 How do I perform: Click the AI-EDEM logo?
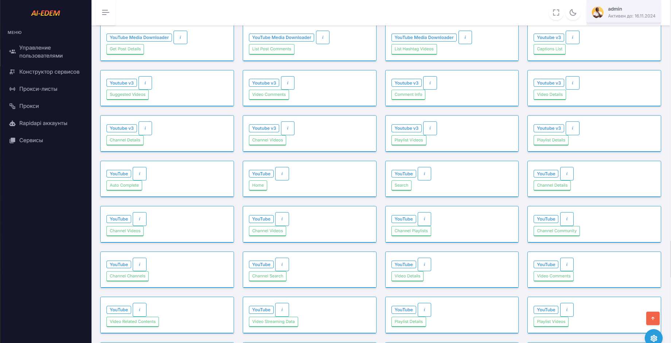coord(46,13)
